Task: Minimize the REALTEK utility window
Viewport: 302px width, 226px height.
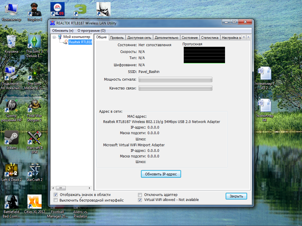Action: coord(226,22)
